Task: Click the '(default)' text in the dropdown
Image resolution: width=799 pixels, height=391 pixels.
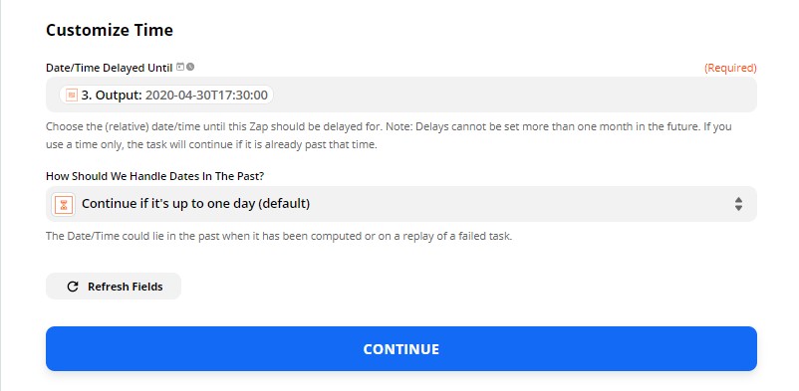Action: (284, 204)
